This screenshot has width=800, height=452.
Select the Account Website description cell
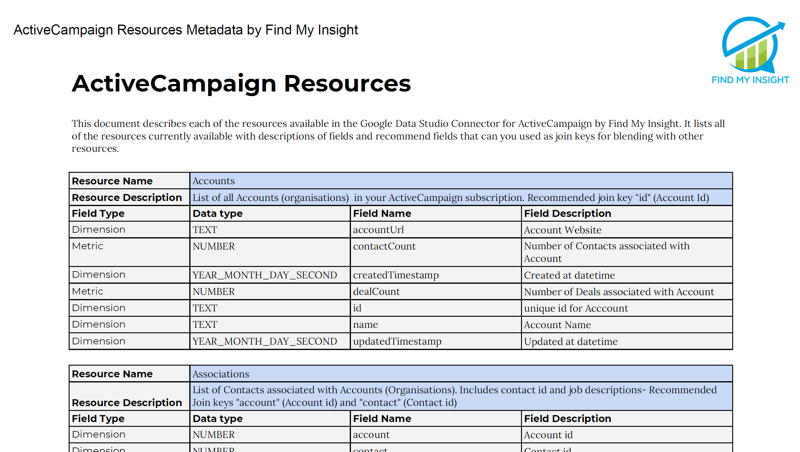[x=562, y=230]
